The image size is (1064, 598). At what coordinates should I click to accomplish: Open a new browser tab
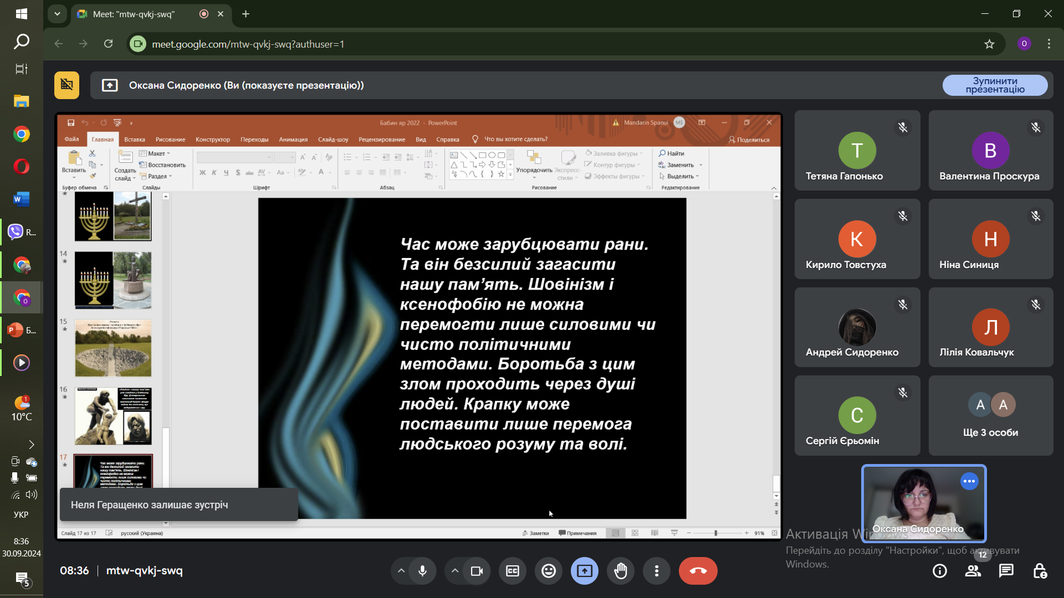click(x=246, y=14)
